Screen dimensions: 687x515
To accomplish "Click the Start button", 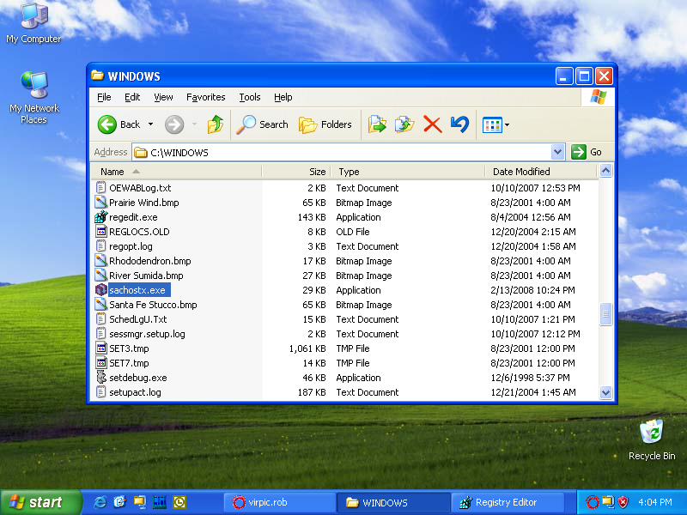I will 40,502.
